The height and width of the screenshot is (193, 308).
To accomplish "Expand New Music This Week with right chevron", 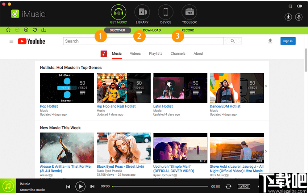I will pos(266,151).
